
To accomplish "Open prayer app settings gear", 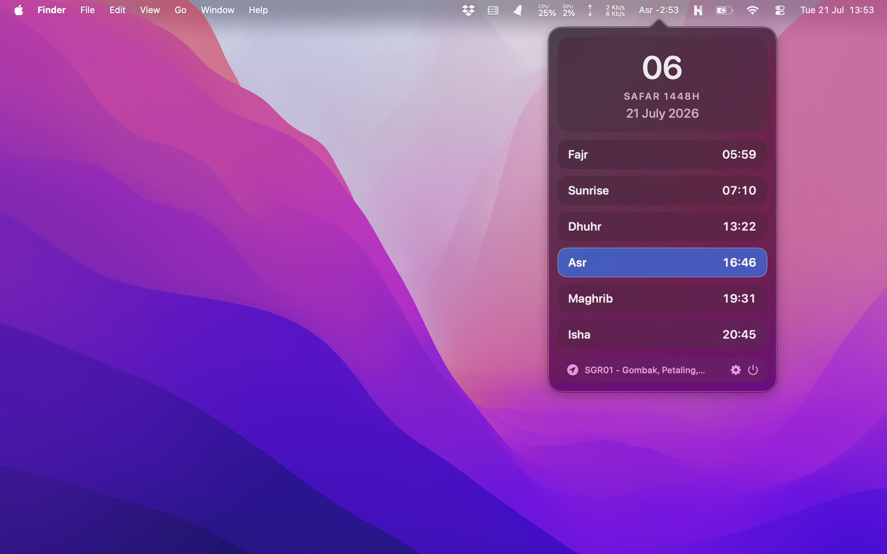I will pyautogui.click(x=736, y=370).
